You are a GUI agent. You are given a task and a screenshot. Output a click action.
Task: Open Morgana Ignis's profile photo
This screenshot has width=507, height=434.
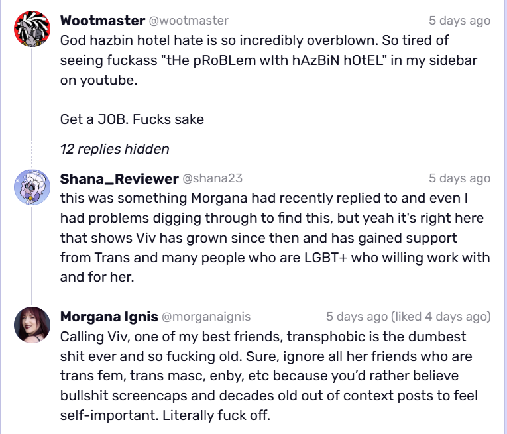(32, 325)
